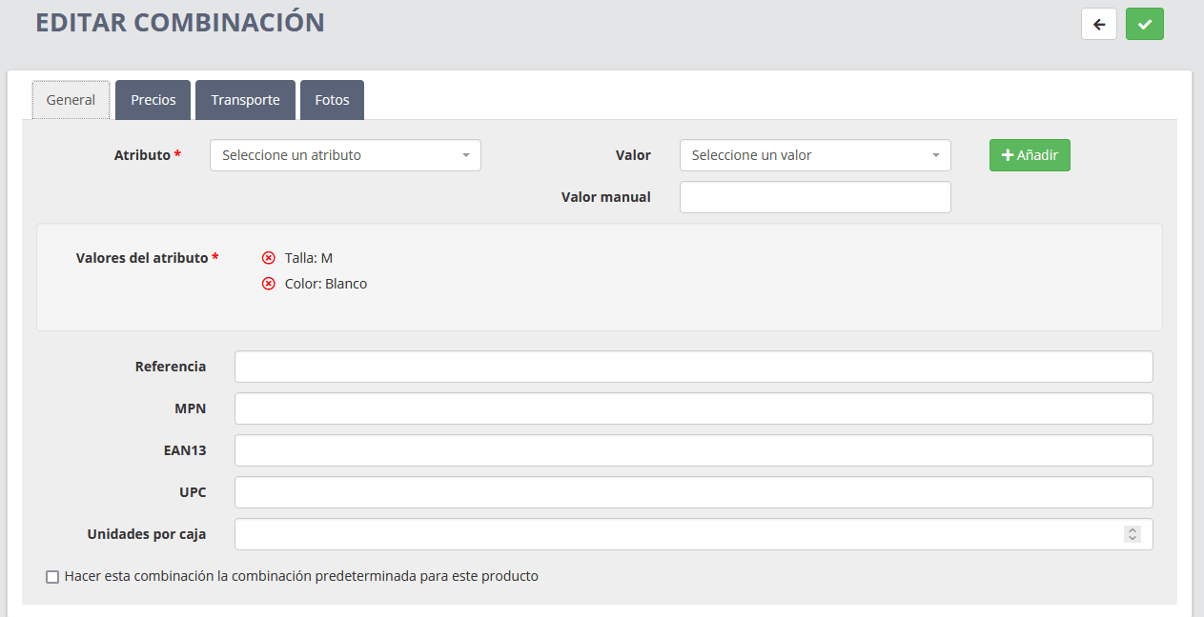This screenshot has width=1204, height=617.
Task: Focus the Unidades por caja field
Action: click(677, 534)
